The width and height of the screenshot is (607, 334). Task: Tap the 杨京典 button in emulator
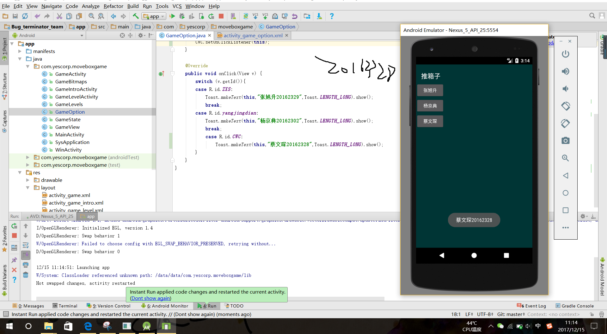tap(430, 106)
